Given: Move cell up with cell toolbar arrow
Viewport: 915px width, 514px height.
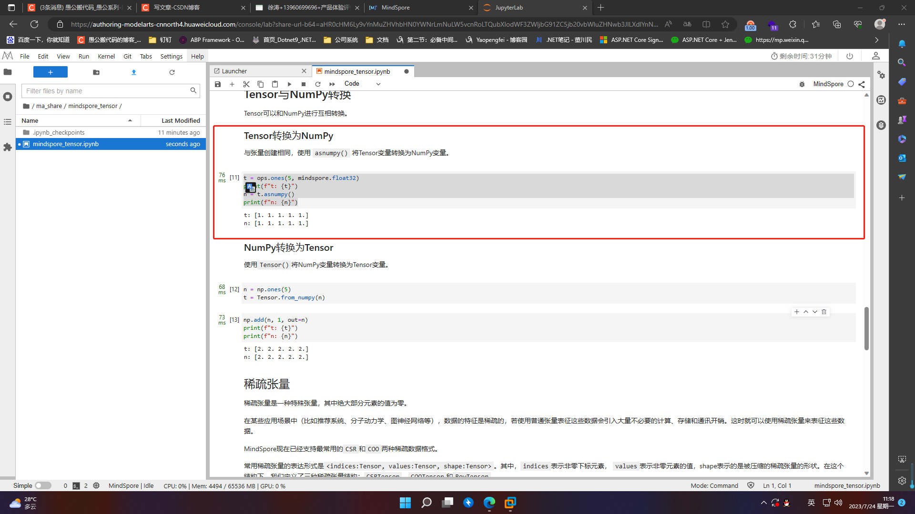Looking at the screenshot, I should tap(806, 312).
